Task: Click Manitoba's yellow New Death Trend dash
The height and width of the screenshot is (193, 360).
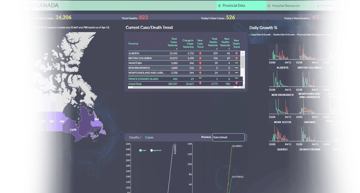Action: [237, 63]
